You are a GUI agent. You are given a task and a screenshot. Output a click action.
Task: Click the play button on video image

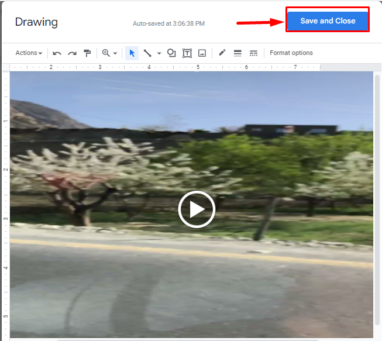[197, 209]
